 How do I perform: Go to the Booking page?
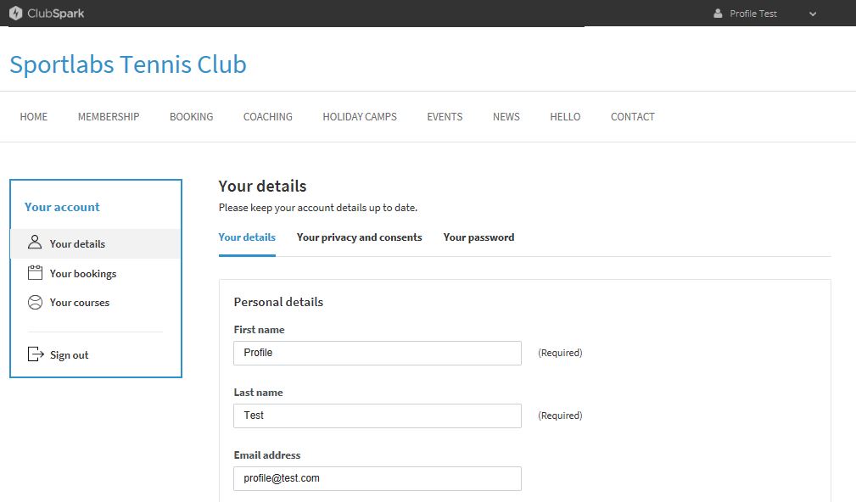pyautogui.click(x=191, y=117)
